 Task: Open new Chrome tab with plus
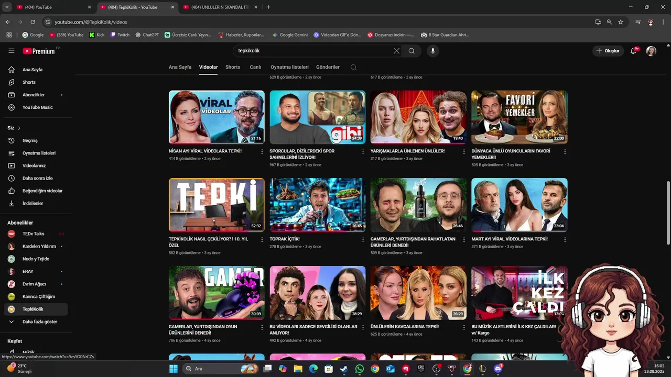(x=268, y=7)
